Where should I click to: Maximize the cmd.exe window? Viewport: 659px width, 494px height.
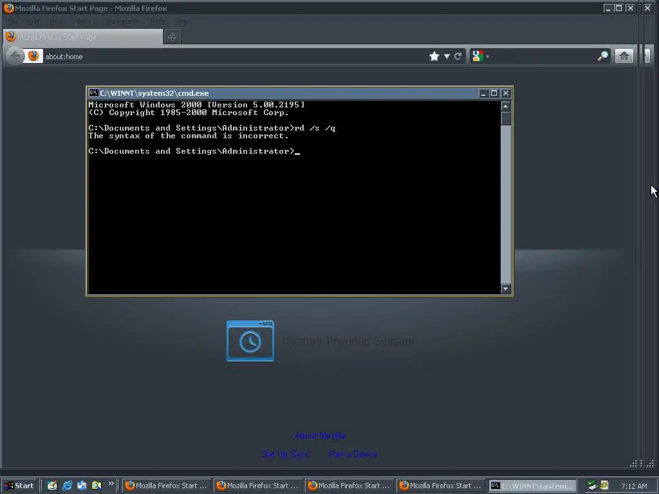point(494,93)
